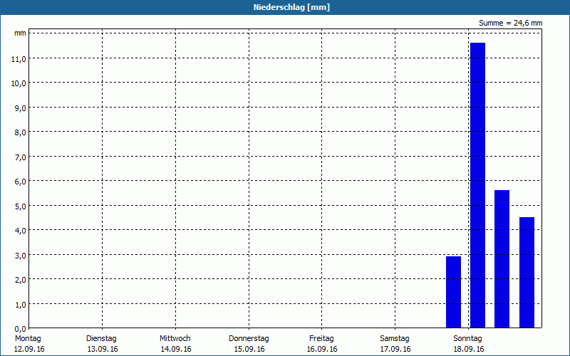Click the date 12.09.16
570x356 pixels.
pos(29,350)
